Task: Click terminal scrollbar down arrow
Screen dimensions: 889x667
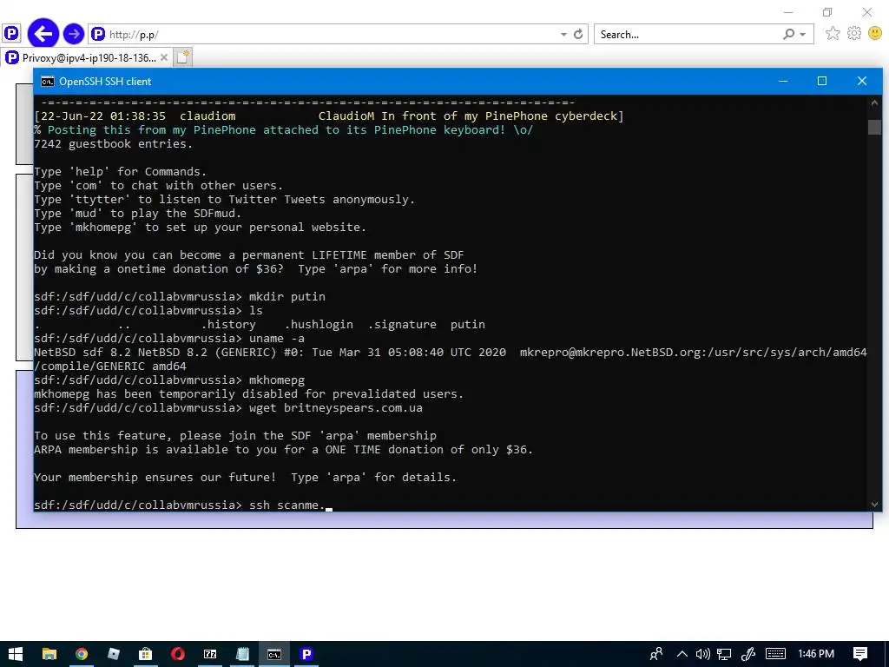Action: 874,505
